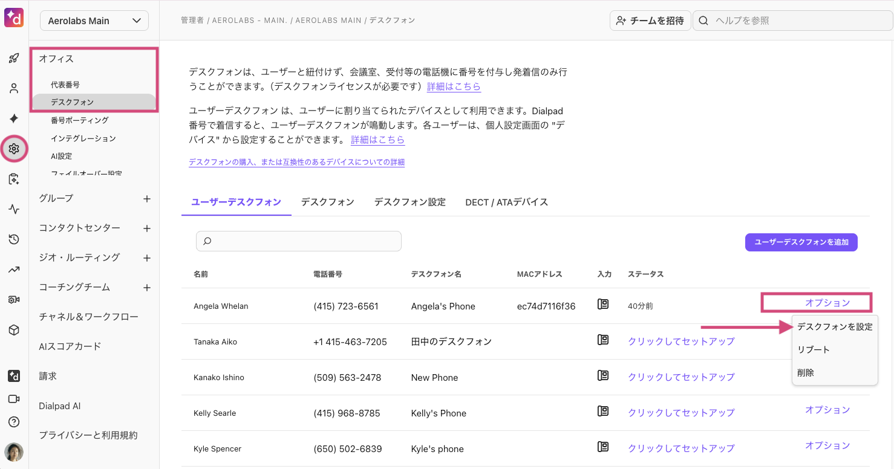Click the user deskphone search field

(x=299, y=241)
